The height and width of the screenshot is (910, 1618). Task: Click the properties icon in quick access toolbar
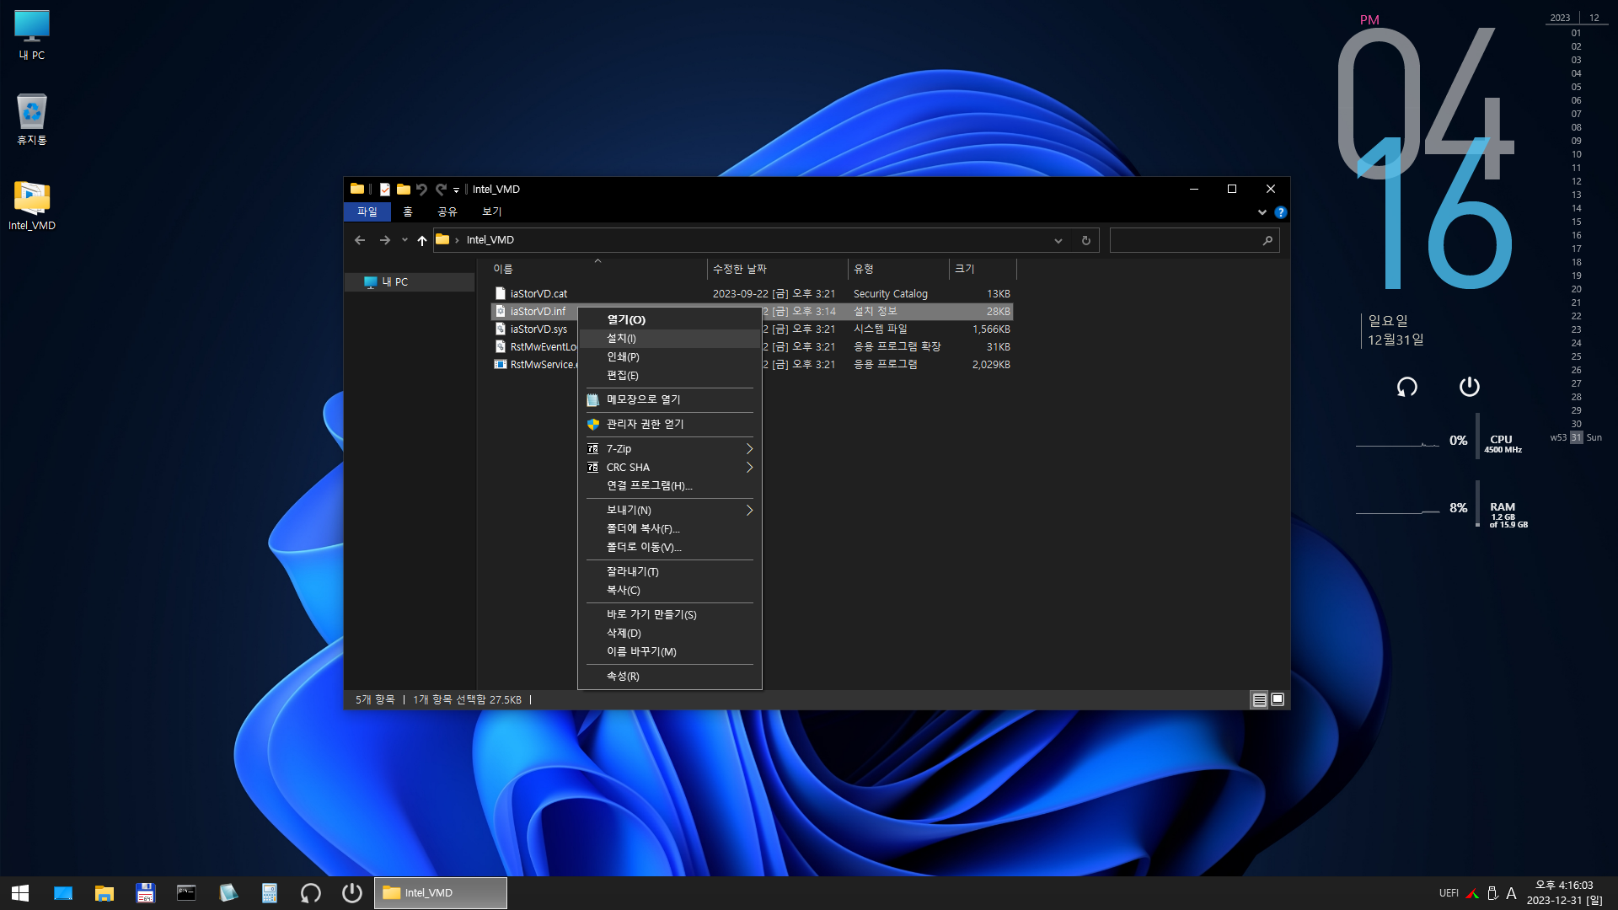[x=384, y=190]
